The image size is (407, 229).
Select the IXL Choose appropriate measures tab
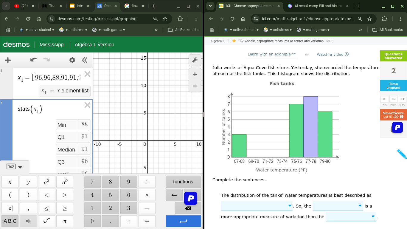[x=249, y=6]
